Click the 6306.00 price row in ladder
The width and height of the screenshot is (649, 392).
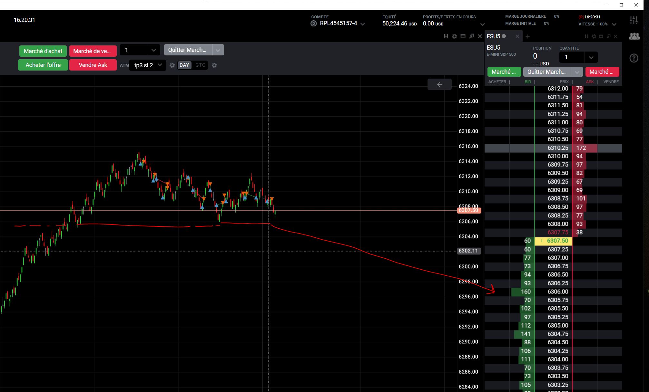[x=558, y=292]
